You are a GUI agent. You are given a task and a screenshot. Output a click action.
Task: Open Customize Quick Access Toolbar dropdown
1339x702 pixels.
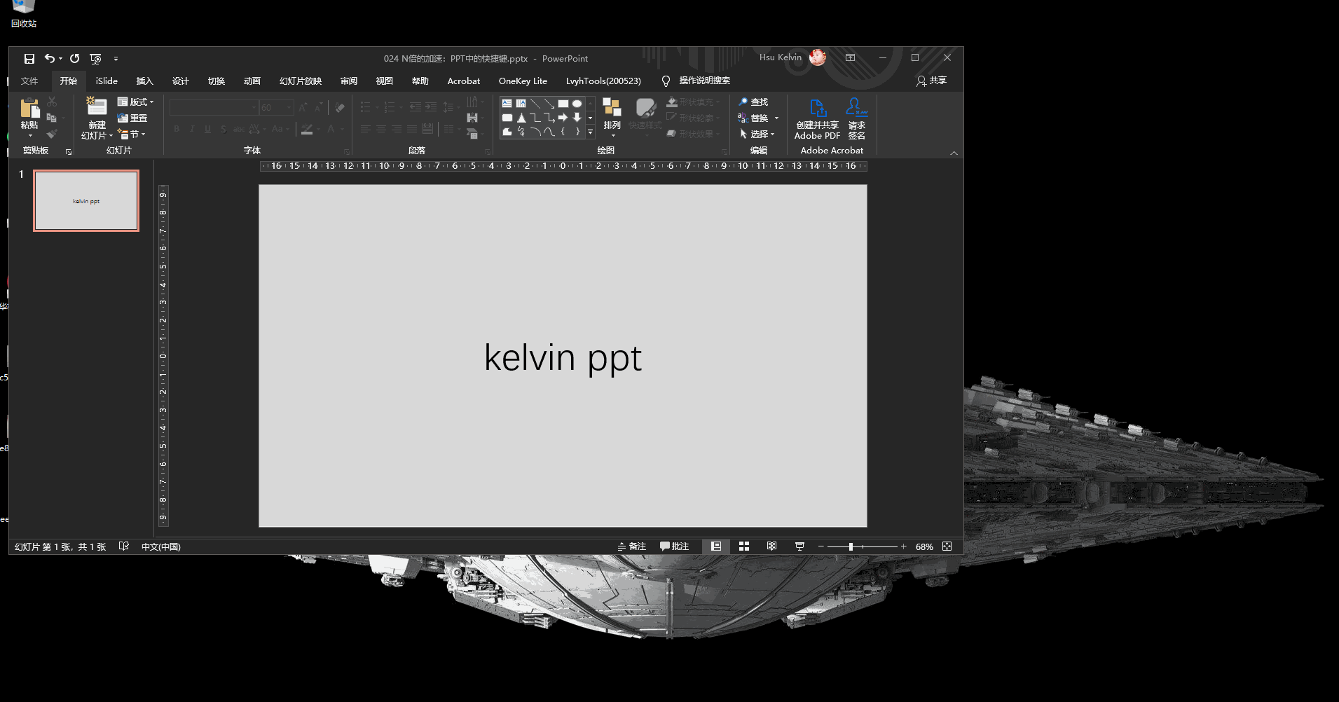116,59
